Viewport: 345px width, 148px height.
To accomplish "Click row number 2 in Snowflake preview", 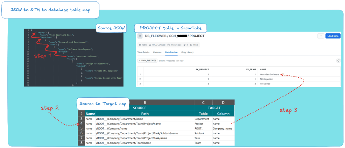I will pyautogui.click(x=140, y=79).
